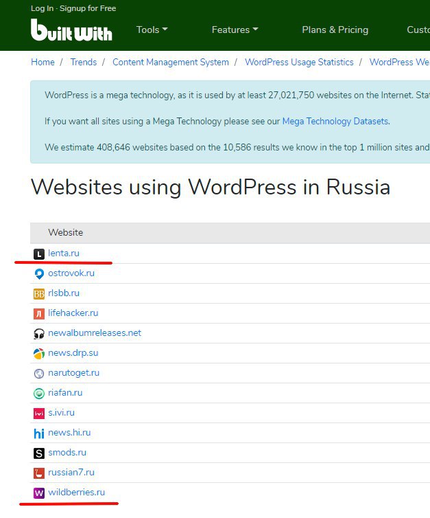Go to Trends breadcrumb
430x518 pixels.
(84, 62)
